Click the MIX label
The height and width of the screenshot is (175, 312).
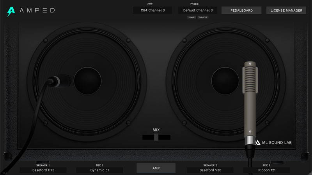[x=156, y=130]
